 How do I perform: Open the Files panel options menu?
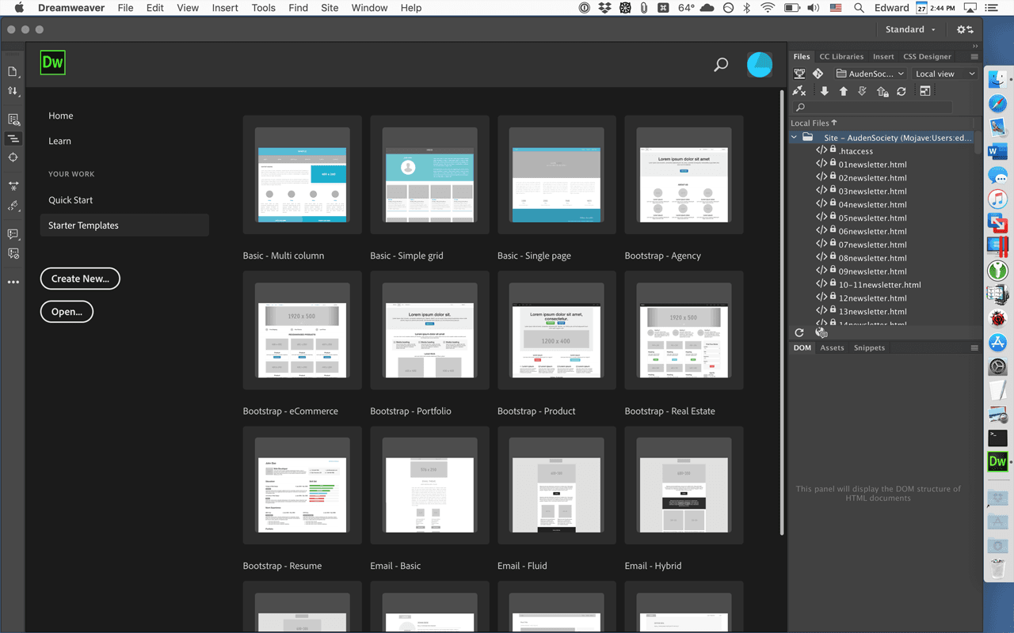(x=974, y=57)
